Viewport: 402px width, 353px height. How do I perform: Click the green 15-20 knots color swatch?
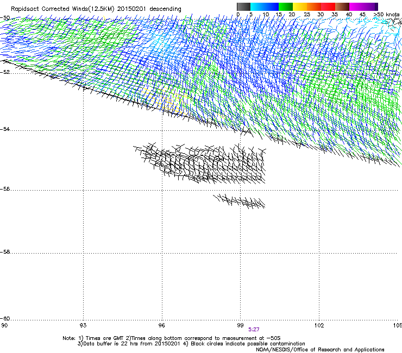(286, 7)
